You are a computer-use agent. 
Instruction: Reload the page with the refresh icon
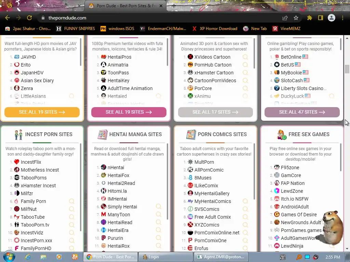(x=29, y=18)
